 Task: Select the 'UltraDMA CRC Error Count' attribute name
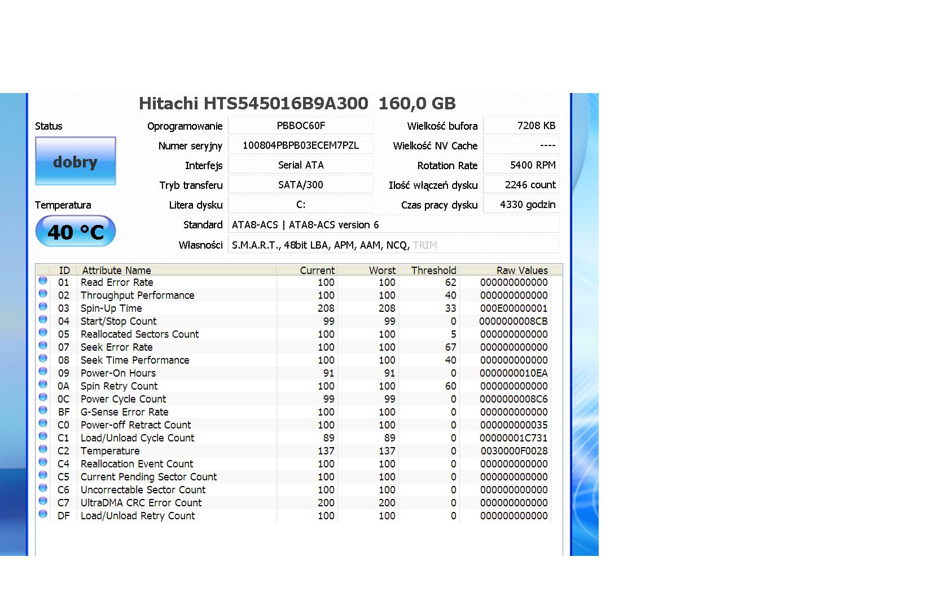[141, 502]
